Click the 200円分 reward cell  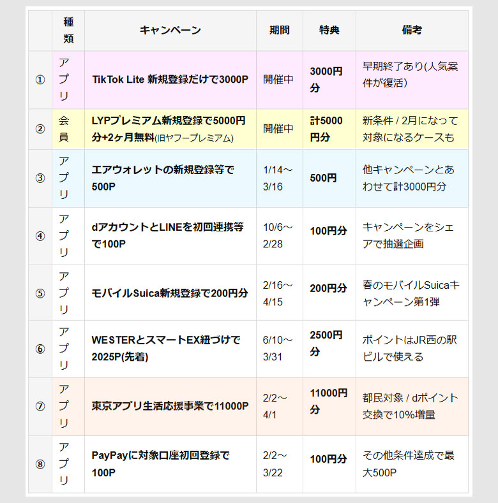coord(329,293)
